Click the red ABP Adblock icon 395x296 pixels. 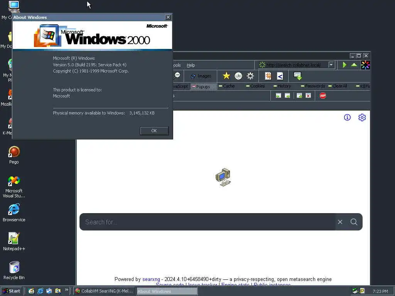(323, 96)
